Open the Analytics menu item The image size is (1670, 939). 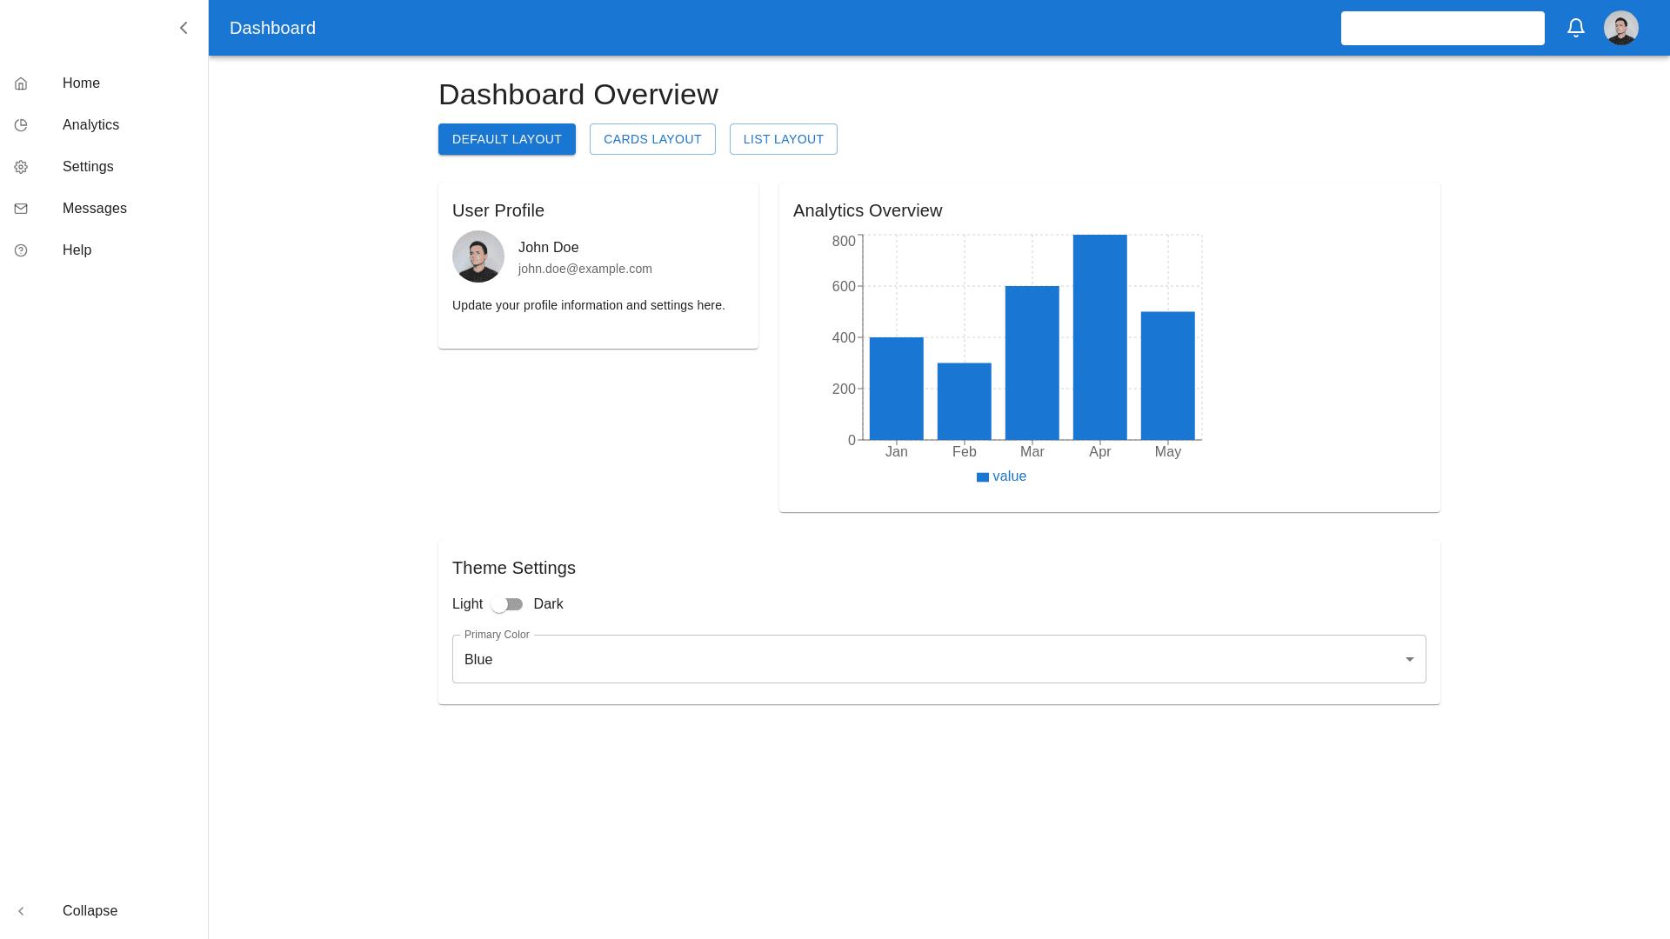pos(90,125)
